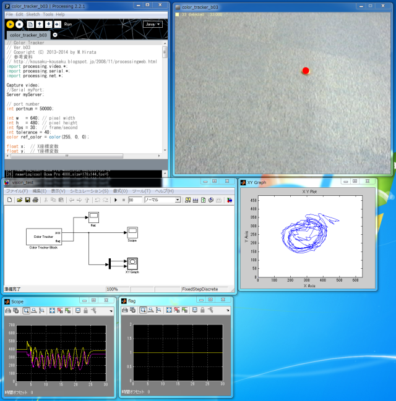Open the Java mode dropdown in Processing

click(x=153, y=24)
